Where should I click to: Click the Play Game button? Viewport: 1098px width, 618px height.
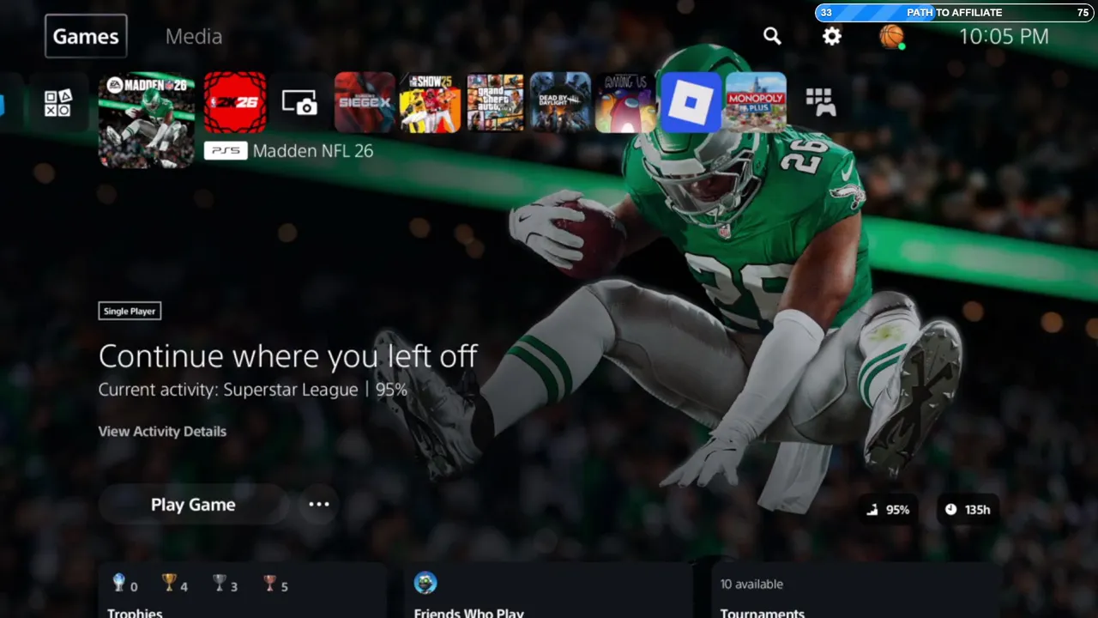[193, 505]
